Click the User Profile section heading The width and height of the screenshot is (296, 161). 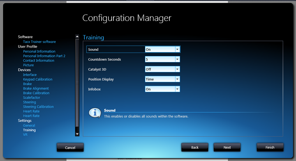28,46
